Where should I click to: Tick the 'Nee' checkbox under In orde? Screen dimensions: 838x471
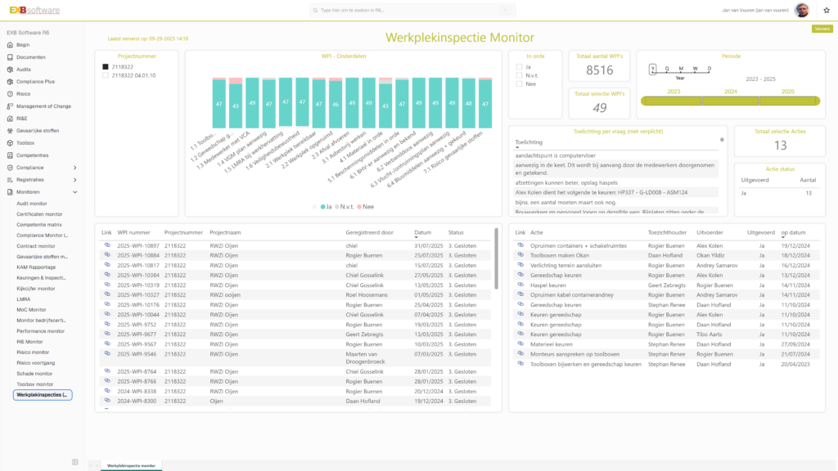(519, 83)
